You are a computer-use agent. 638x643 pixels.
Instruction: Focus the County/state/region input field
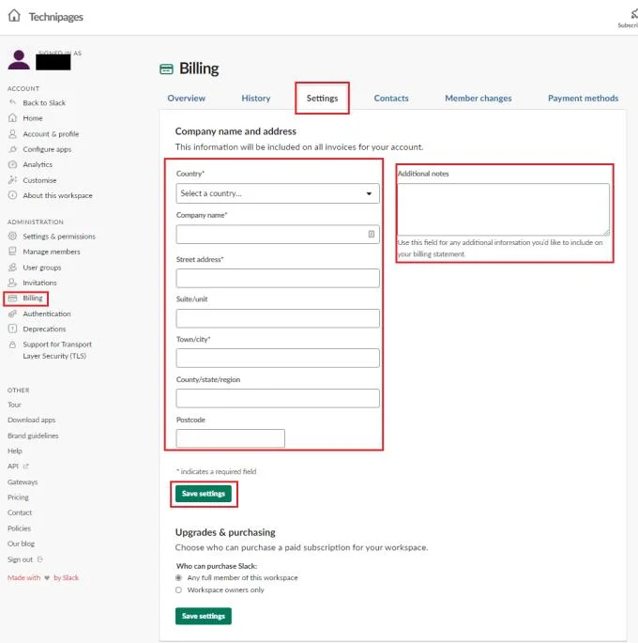[x=278, y=398]
